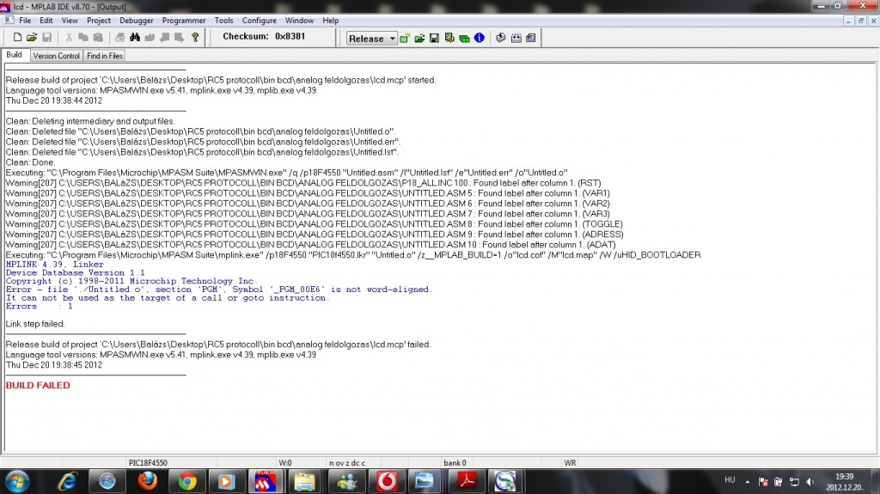Click the Print toolbar icon
880x494 pixels.
pos(119,38)
